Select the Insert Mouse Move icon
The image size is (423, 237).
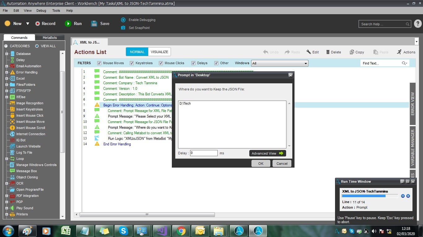click(12, 122)
